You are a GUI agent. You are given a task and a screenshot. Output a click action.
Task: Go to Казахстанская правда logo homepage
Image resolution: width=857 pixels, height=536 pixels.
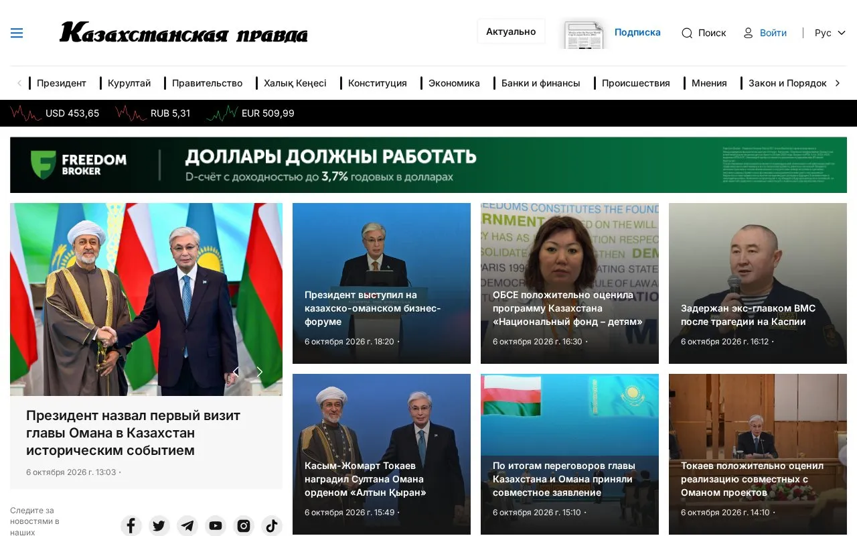(x=183, y=32)
